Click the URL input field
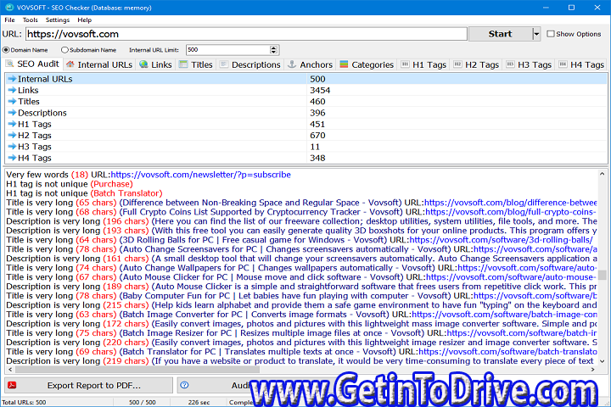The height and width of the screenshot is (407, 611). click(x=246, y=34)
